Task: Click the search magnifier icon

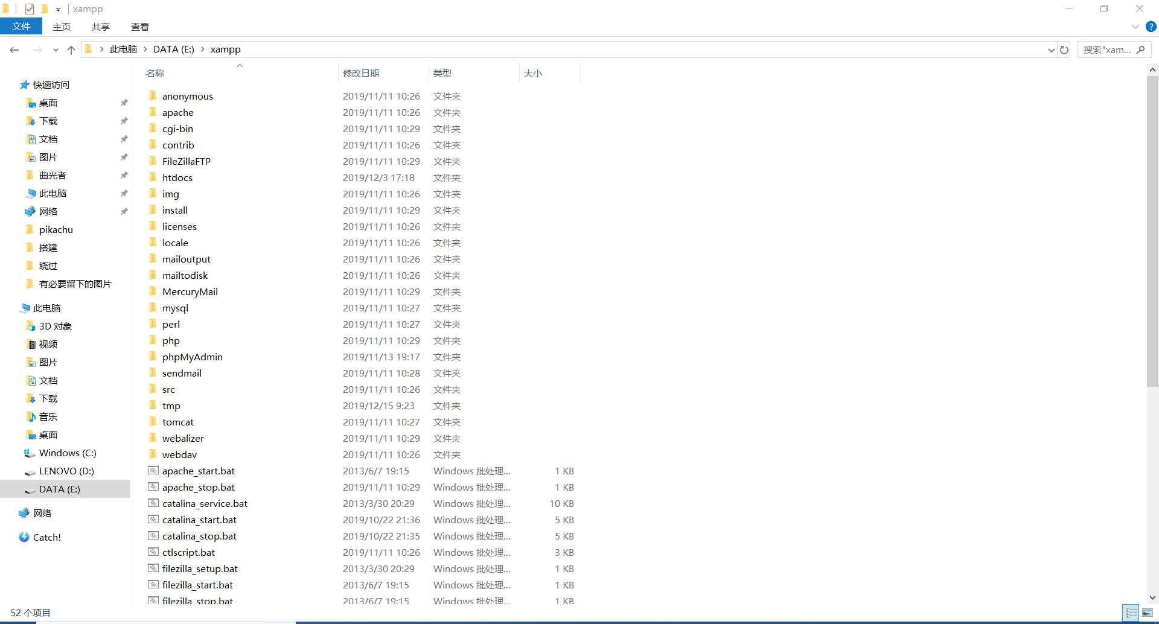Action: point(1140,49)
